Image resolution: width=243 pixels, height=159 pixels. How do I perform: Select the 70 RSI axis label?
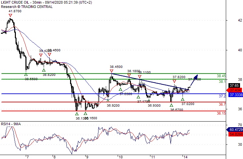(x=240, y=125)
